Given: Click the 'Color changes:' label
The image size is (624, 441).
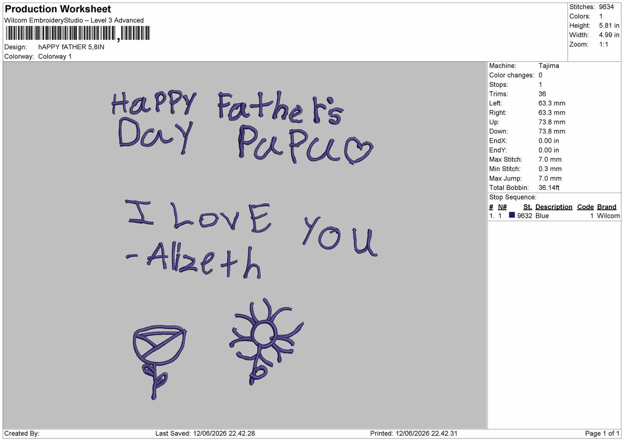Looking at the screenshot, I should click(511, 75).
